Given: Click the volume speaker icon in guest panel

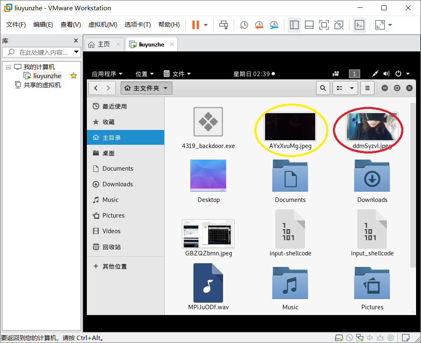Looking at the screenshot, I should (386, 74).
